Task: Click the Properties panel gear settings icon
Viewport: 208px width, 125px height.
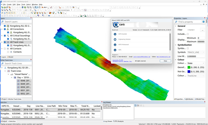Action: (204, 22)
